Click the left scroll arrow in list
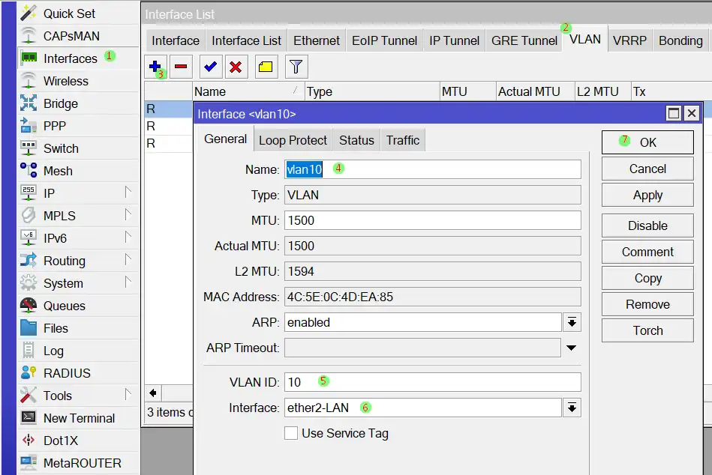 [x=153, y=393]
